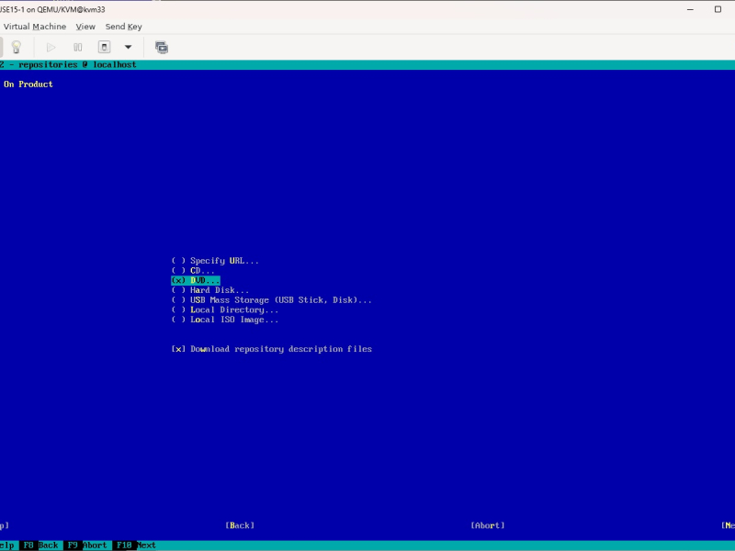Viewport: 735px width, 551px height.
Task: Click the snapshots manager toolbar icon
Action: [x=162, y=47]
